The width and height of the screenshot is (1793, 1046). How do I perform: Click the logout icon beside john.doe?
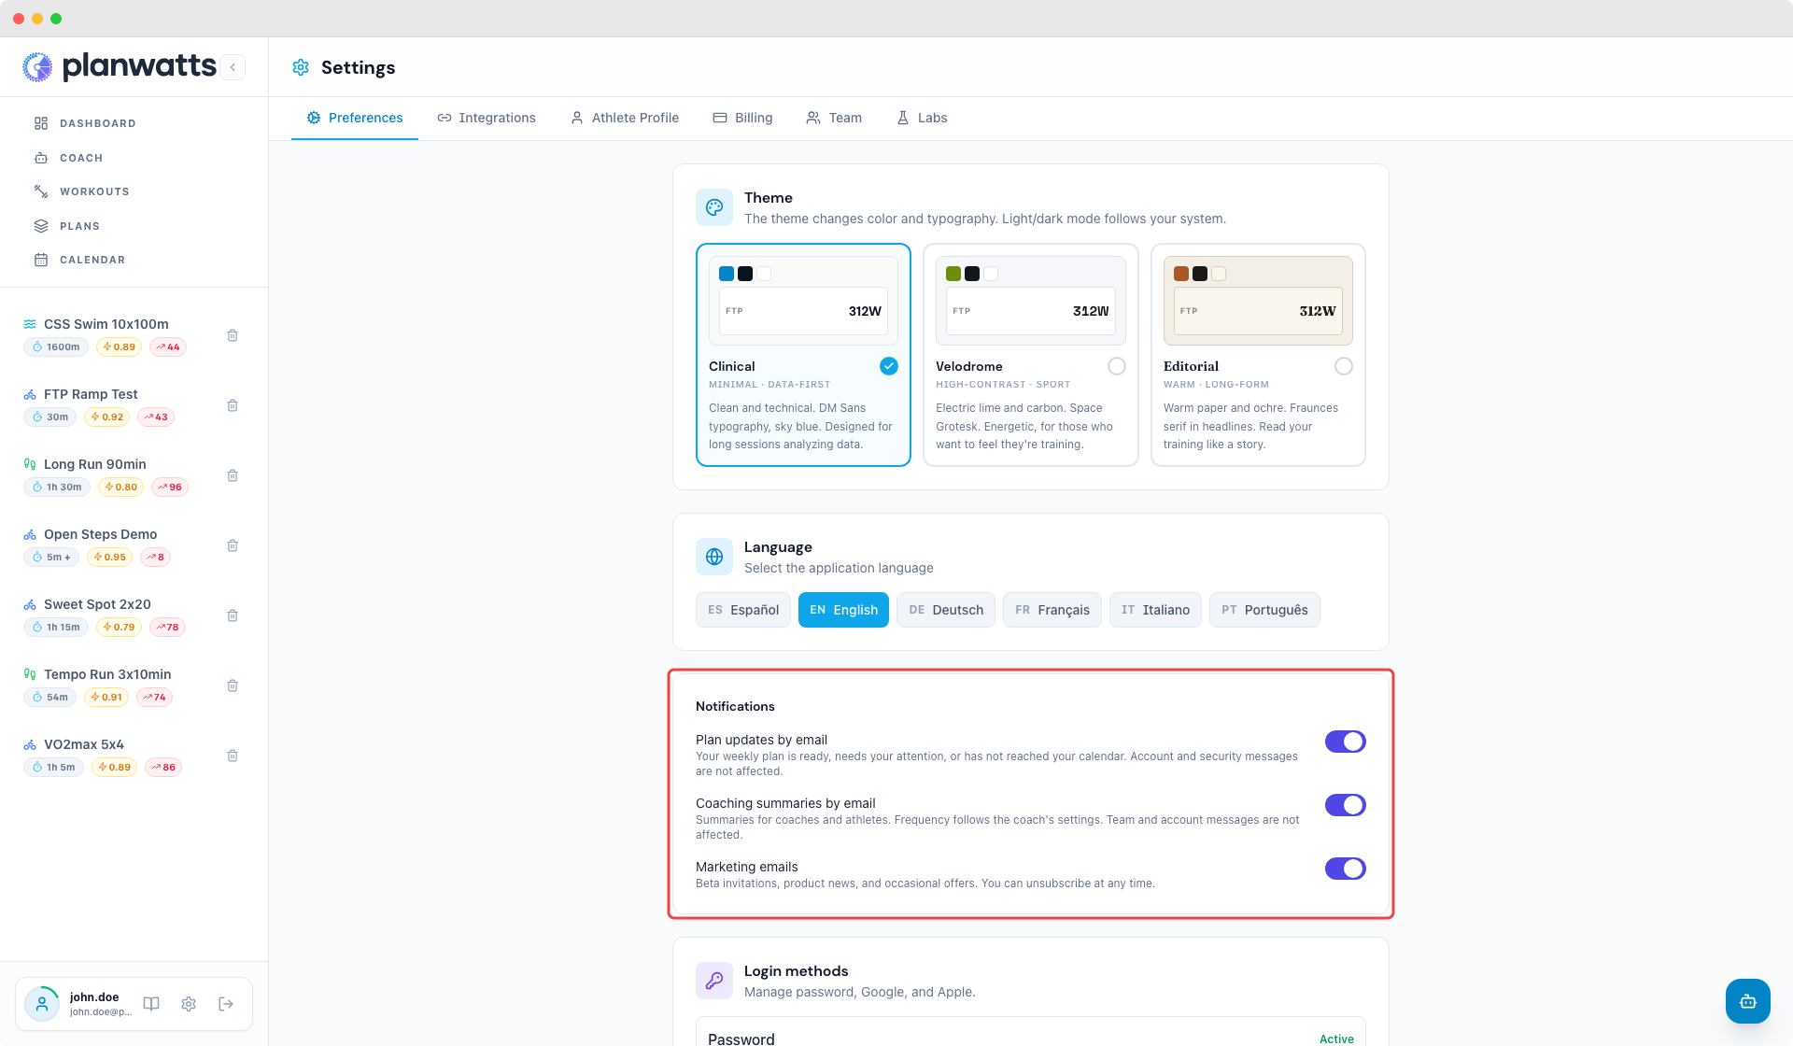(x=226, y=1004)
